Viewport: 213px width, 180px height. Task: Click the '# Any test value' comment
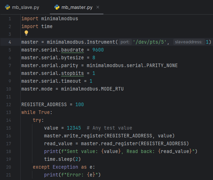tap(110, 128)
